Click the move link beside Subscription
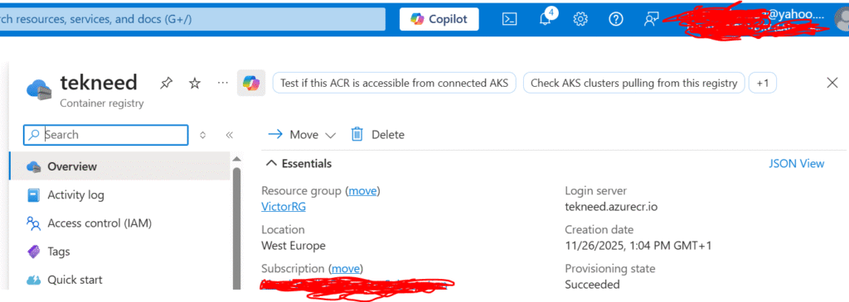The image size is (849, 302). click(x=347, y=269)
